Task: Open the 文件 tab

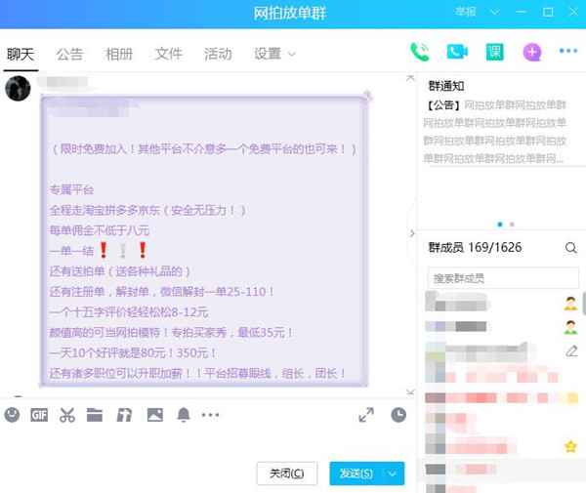Action: (x=169, y=55)
